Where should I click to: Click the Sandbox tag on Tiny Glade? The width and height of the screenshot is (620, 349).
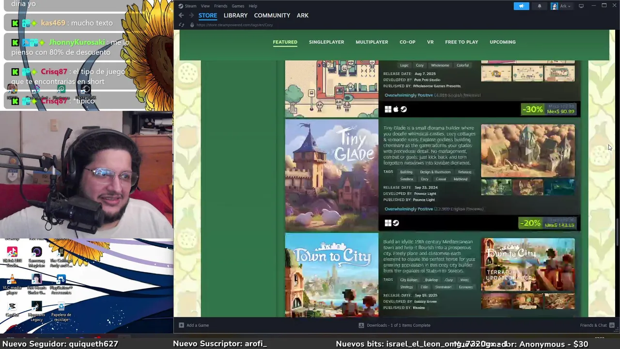click(406, 179)
